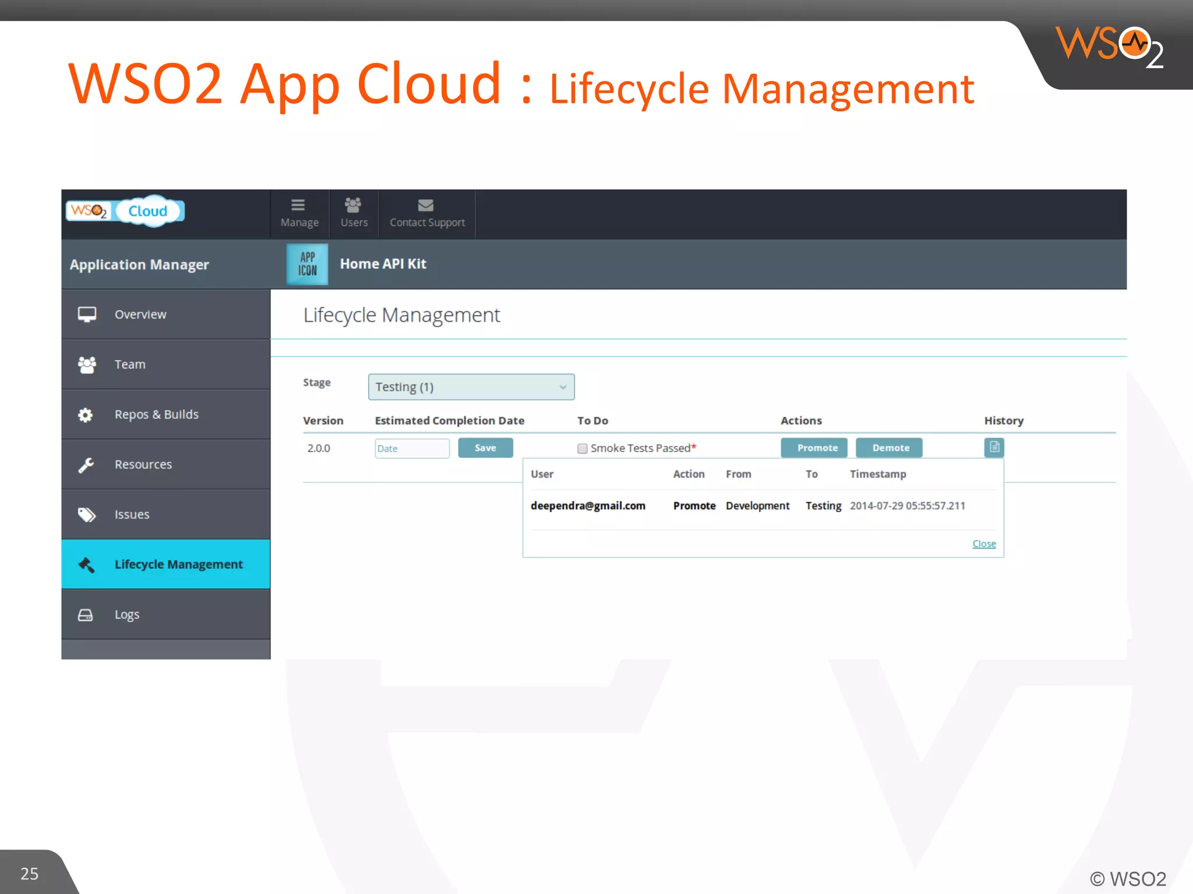Click the Logs drive icon
The image size is (1193, 894).
coord(86,615)
